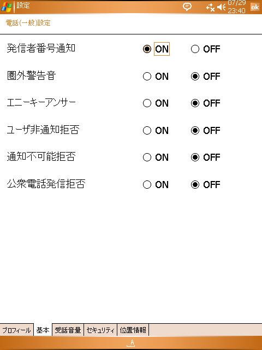Viewport: 262px width, 350px height.
Task: Select the 基本 tab
Action: pyautogui.click(x=43, y=330)
